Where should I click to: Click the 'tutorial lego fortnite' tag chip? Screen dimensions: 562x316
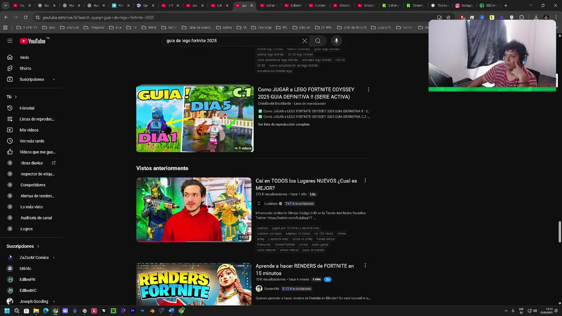coord(270,54)
